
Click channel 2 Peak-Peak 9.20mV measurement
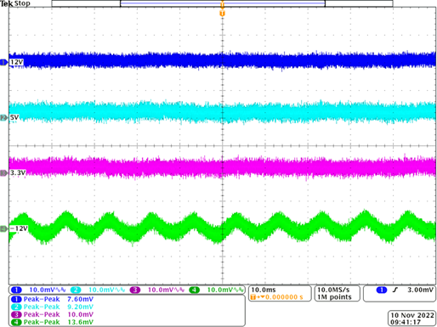click(x=53, y=307)
